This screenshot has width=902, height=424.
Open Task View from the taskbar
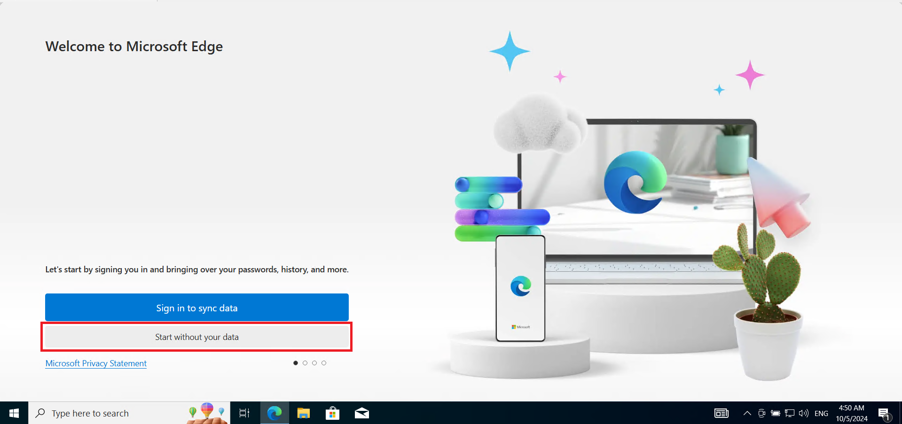[x=244, y=413]
